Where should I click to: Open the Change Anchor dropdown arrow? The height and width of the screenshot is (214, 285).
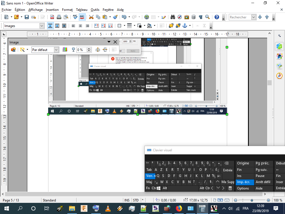point(190,26)
